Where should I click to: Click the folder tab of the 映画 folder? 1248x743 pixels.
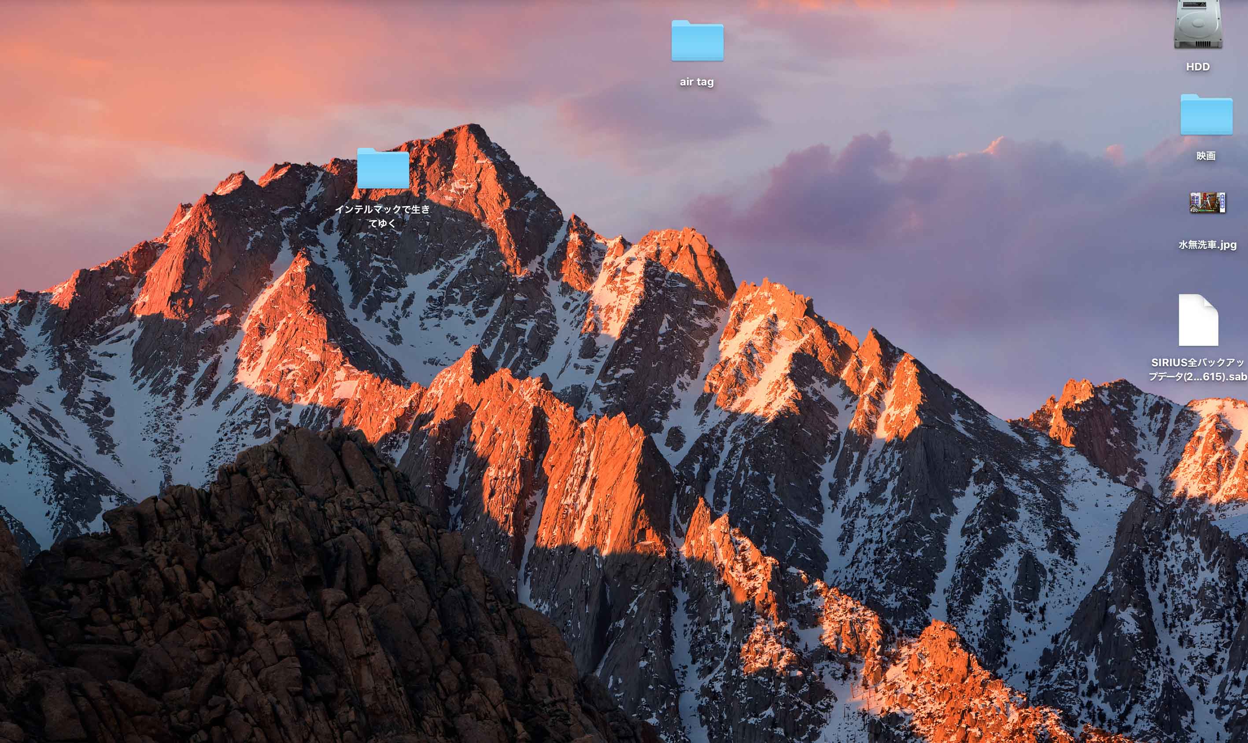(x=1190, y=97)
